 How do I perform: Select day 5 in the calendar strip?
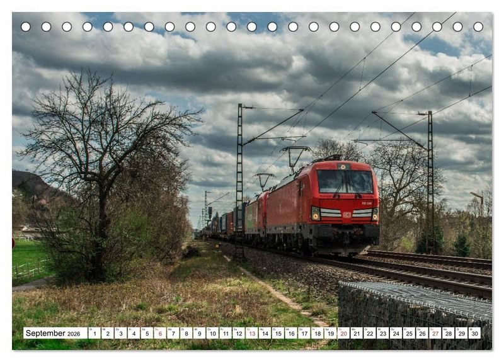click(147, 333)
